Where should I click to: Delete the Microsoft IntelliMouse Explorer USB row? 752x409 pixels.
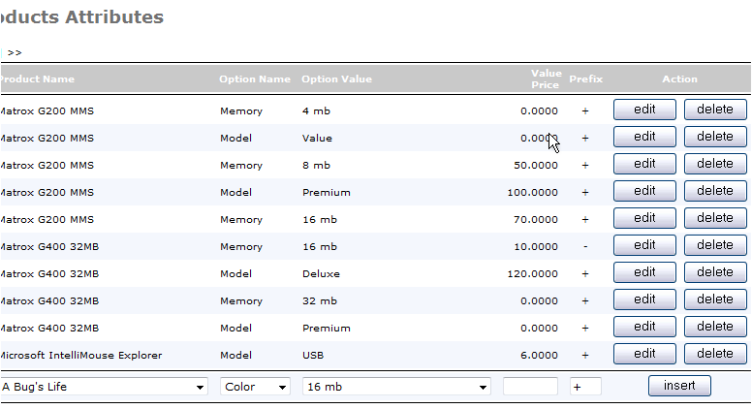[x=715, y=355]
